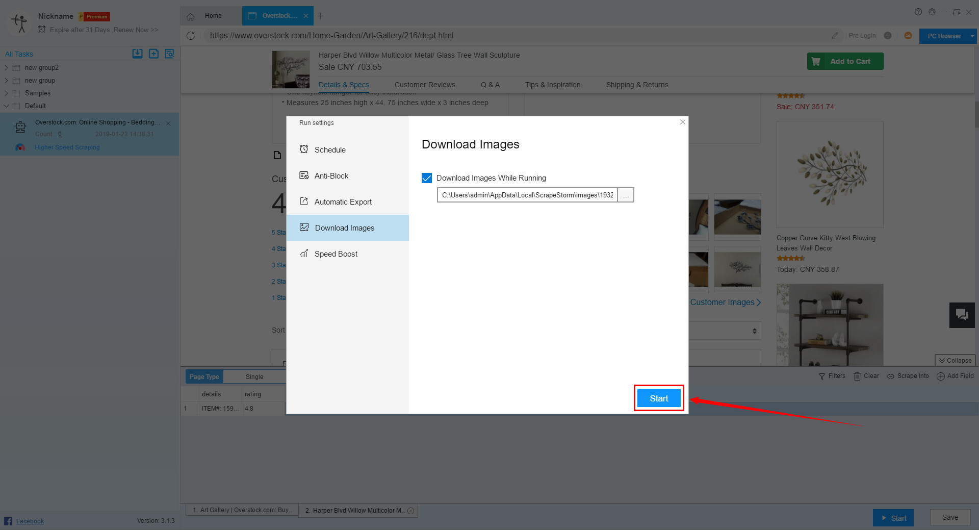Select Anti-Block in Run settings
The height and width of the screenshot is (530, 979).
(x=348, y=175)
